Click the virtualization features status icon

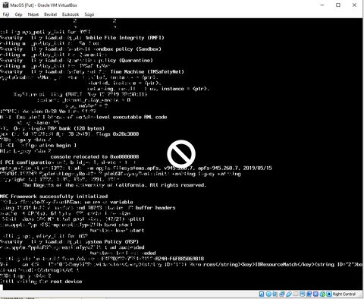pos(315,294)
